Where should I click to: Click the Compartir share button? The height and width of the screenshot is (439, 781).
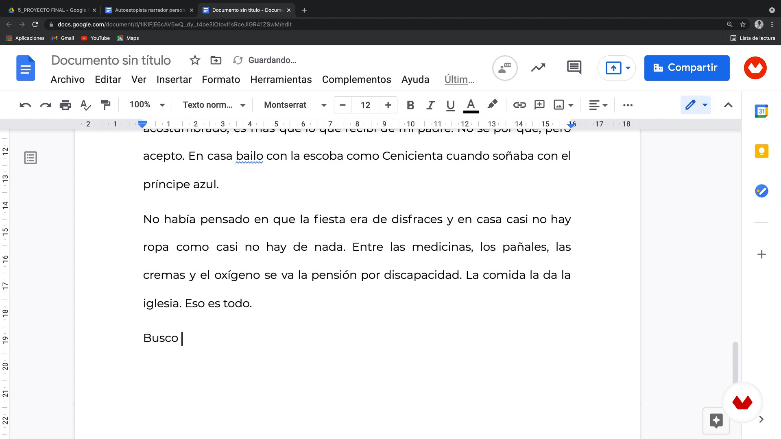(687, 68)
